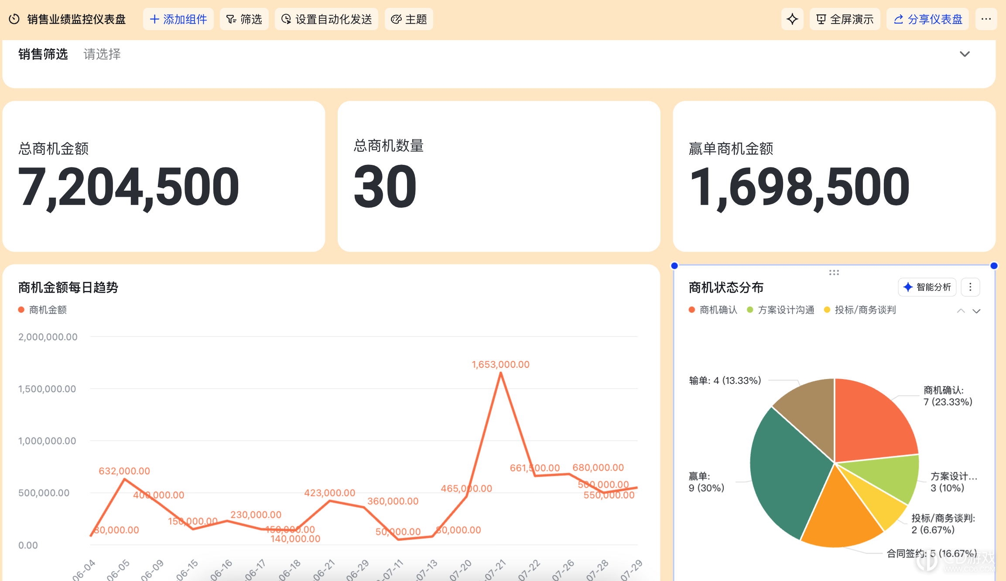Screen dimensions: 1006x581
Task: Open pie chart card vertical dots menu
Action: [x=970, y=287]
